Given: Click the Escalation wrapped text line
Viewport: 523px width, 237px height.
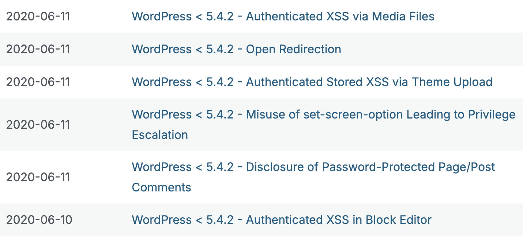Looking at the screenshot, I should 159,135.
